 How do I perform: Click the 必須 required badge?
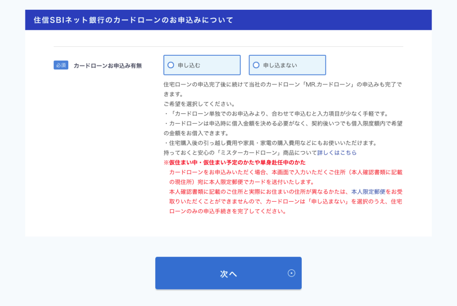click(x=61, y=65)
